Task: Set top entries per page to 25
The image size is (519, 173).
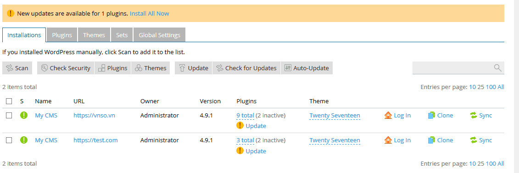Action: [x=480, y=87]
